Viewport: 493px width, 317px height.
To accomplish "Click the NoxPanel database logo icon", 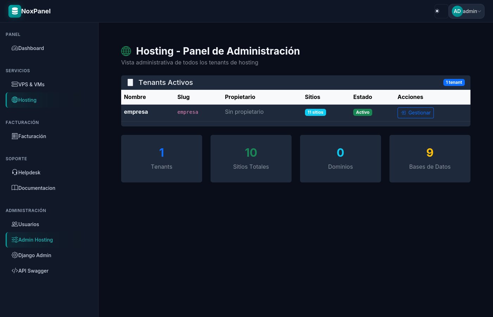I will click(x=15, y=11).
